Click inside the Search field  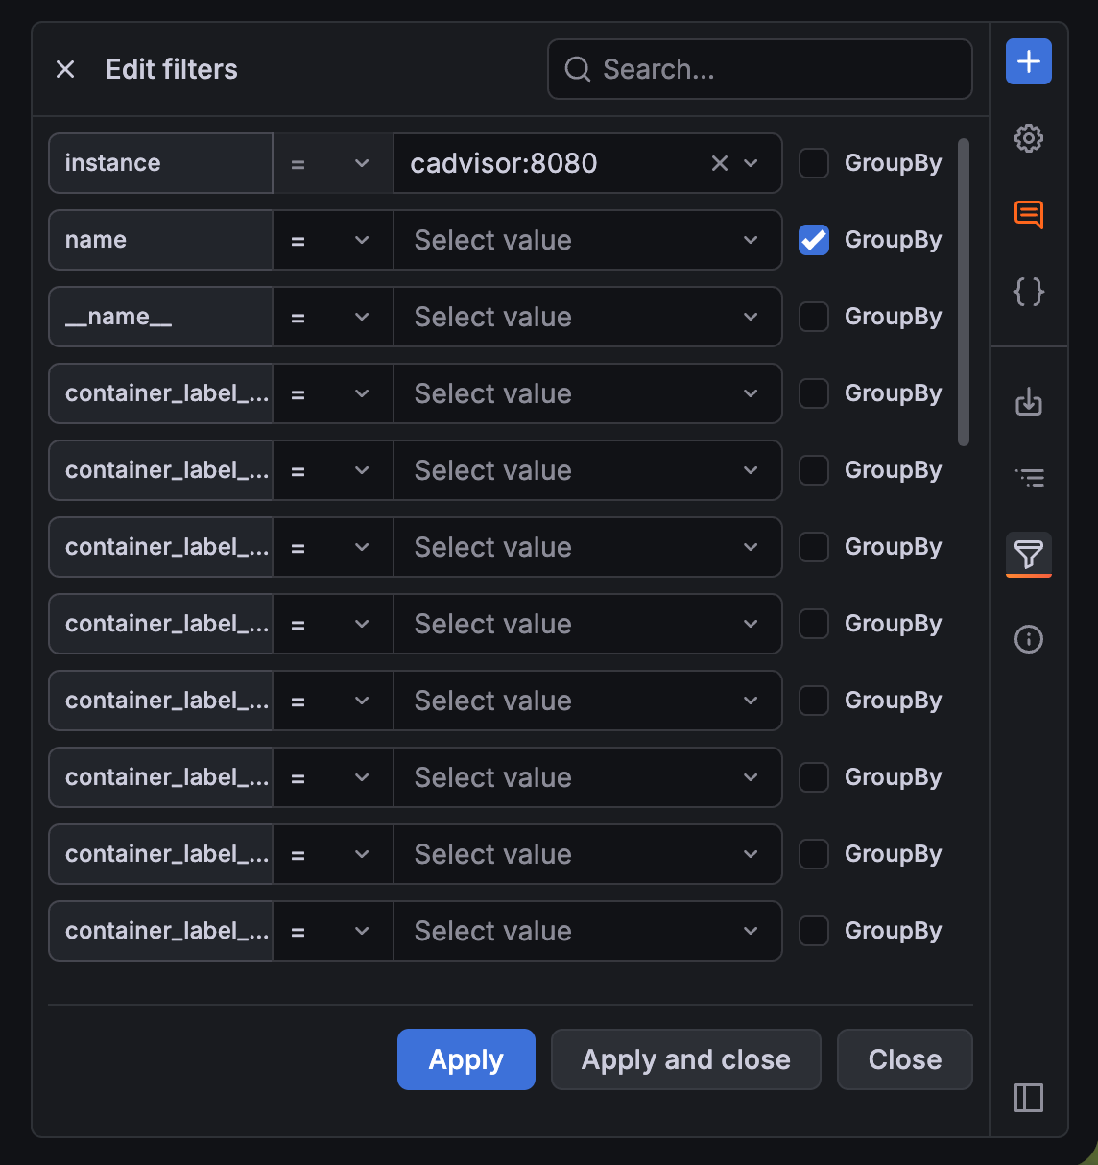tap(759, 69)
